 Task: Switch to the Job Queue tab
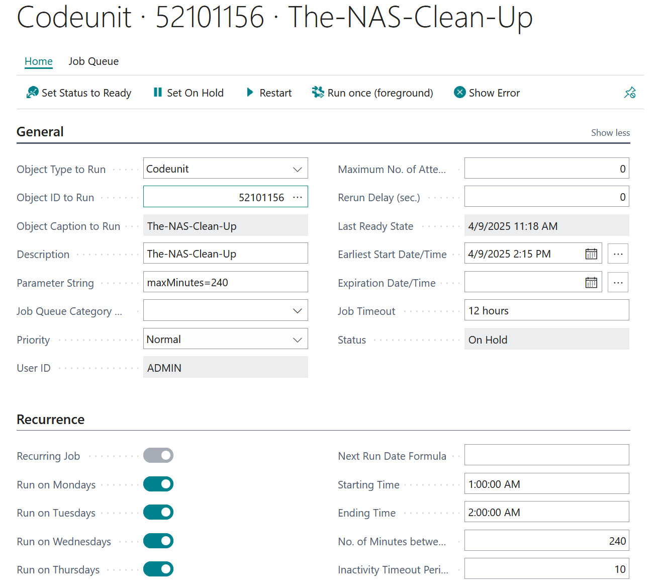(x=93, y=61)
